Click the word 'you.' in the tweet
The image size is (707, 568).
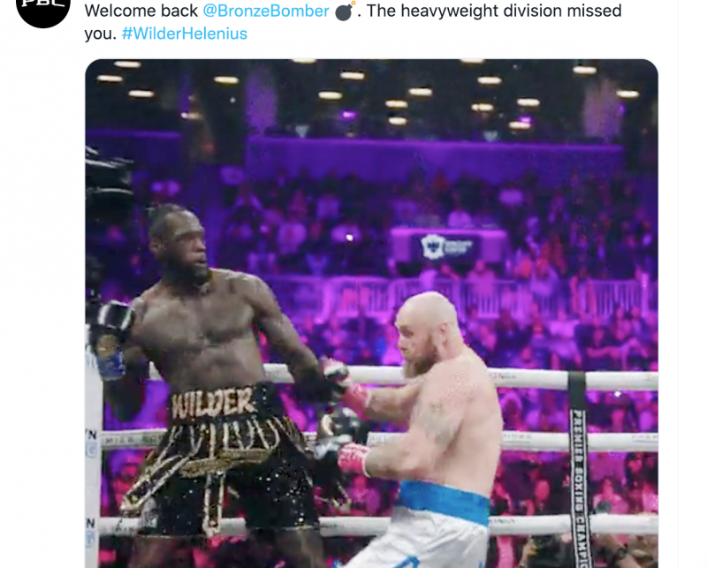click(101, 34)
